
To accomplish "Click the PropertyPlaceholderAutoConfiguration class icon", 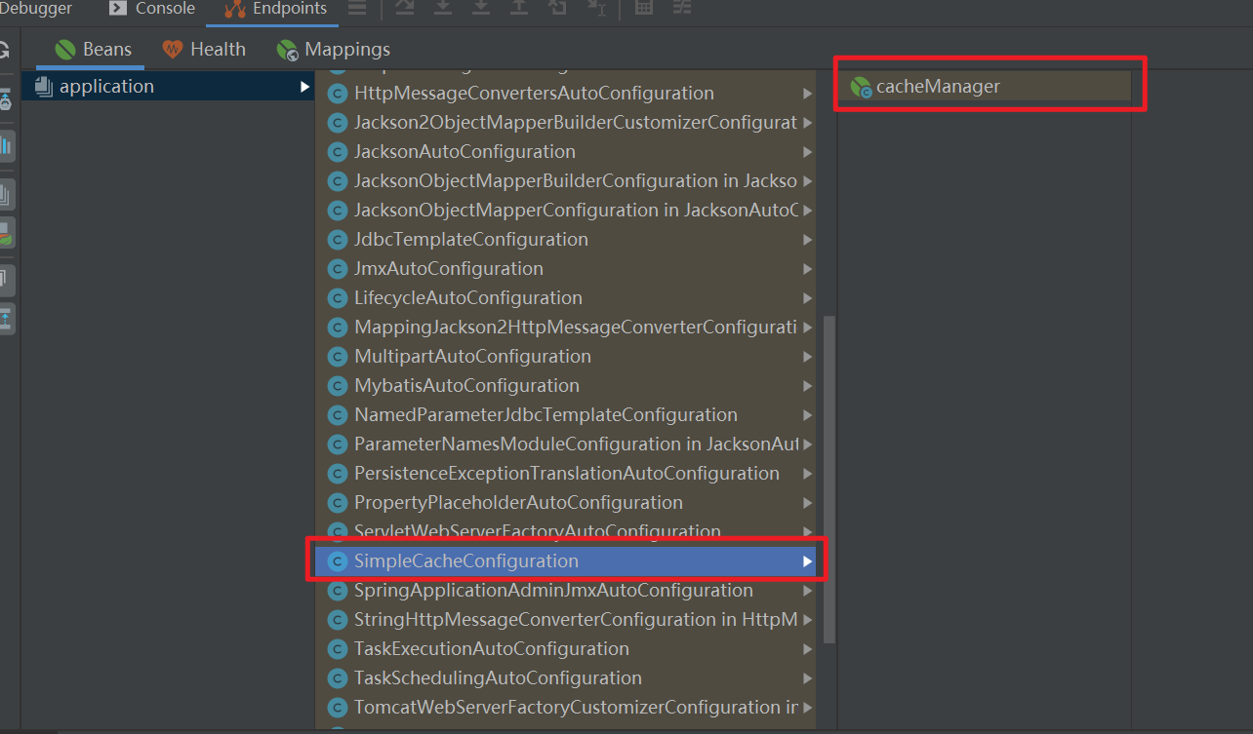I will pos(338,503).
